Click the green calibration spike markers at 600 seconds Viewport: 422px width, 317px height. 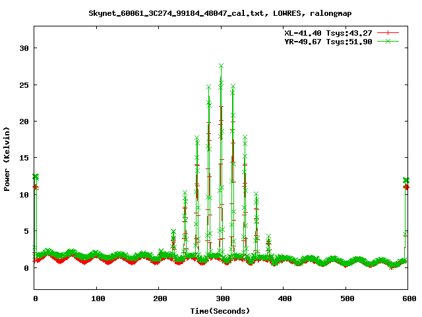pos(406,180)
